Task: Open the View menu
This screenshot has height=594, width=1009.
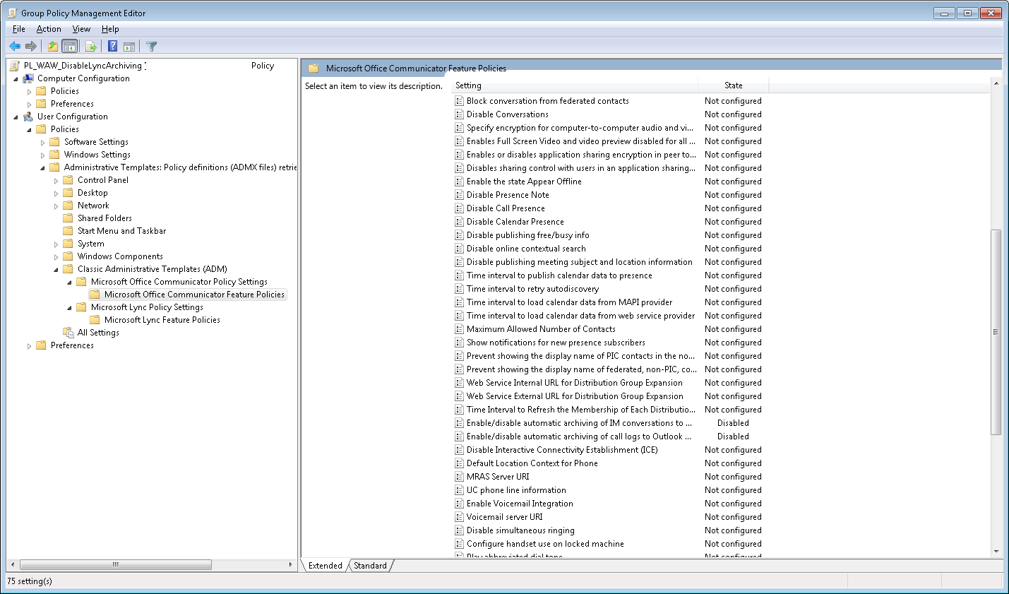Action: pos(81,29)
